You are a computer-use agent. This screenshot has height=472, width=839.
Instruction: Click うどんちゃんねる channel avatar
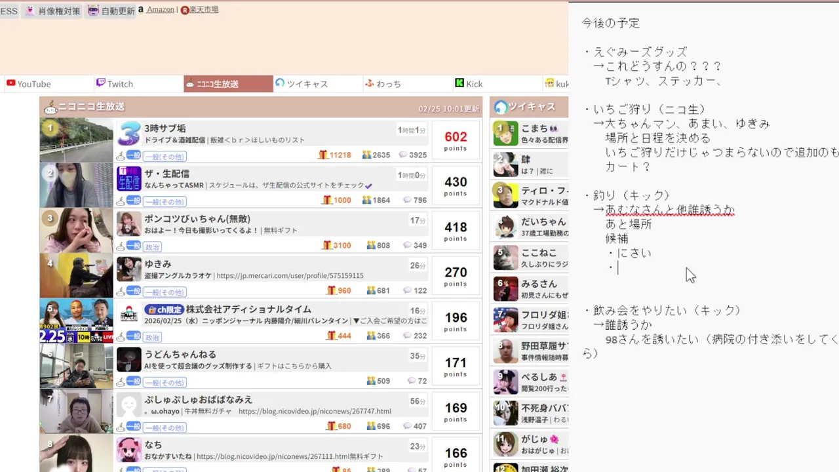(129, 360)
